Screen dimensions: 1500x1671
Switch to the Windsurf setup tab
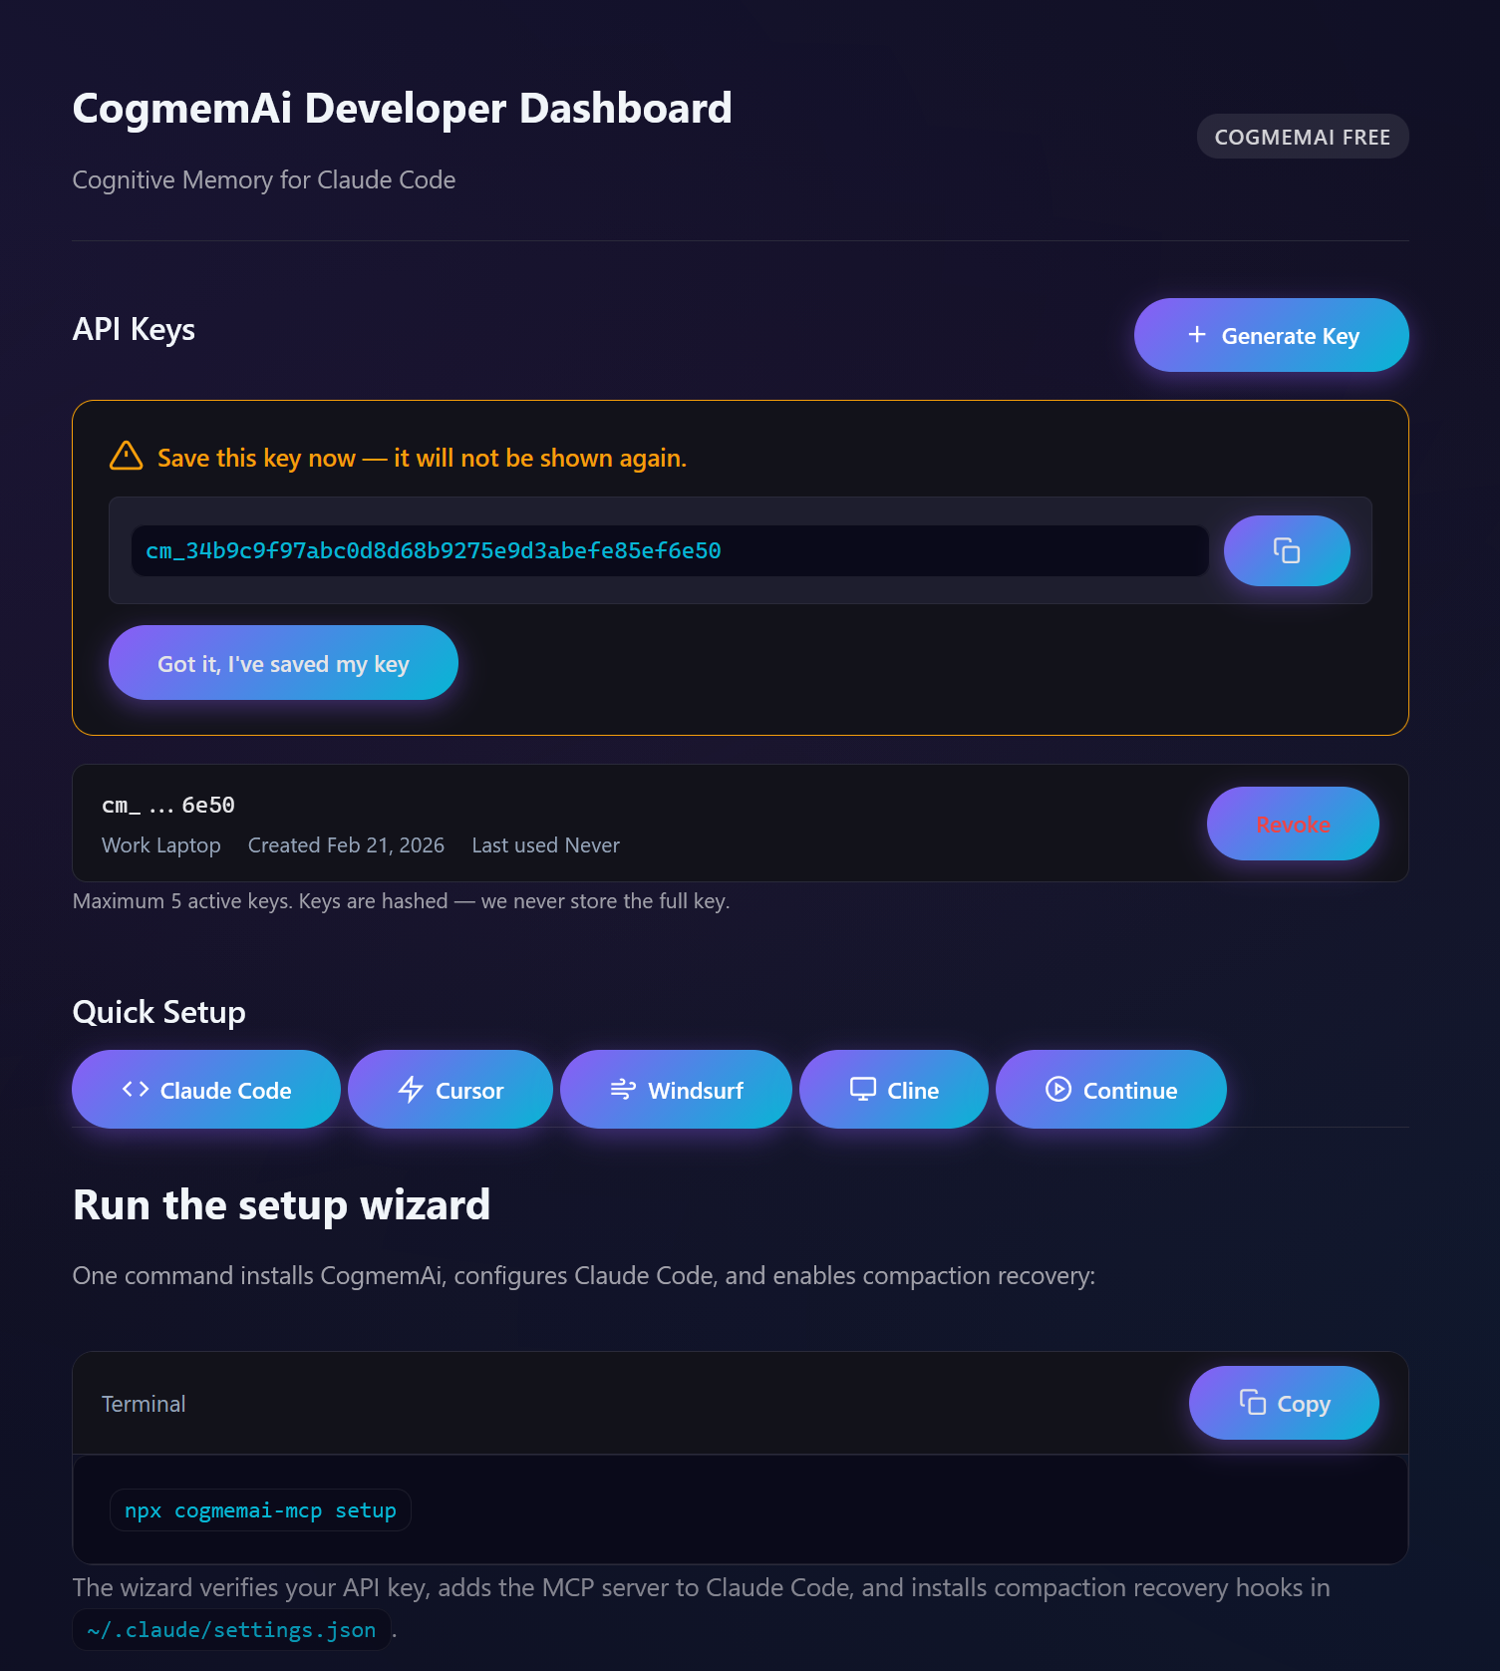click(676, 1089)
